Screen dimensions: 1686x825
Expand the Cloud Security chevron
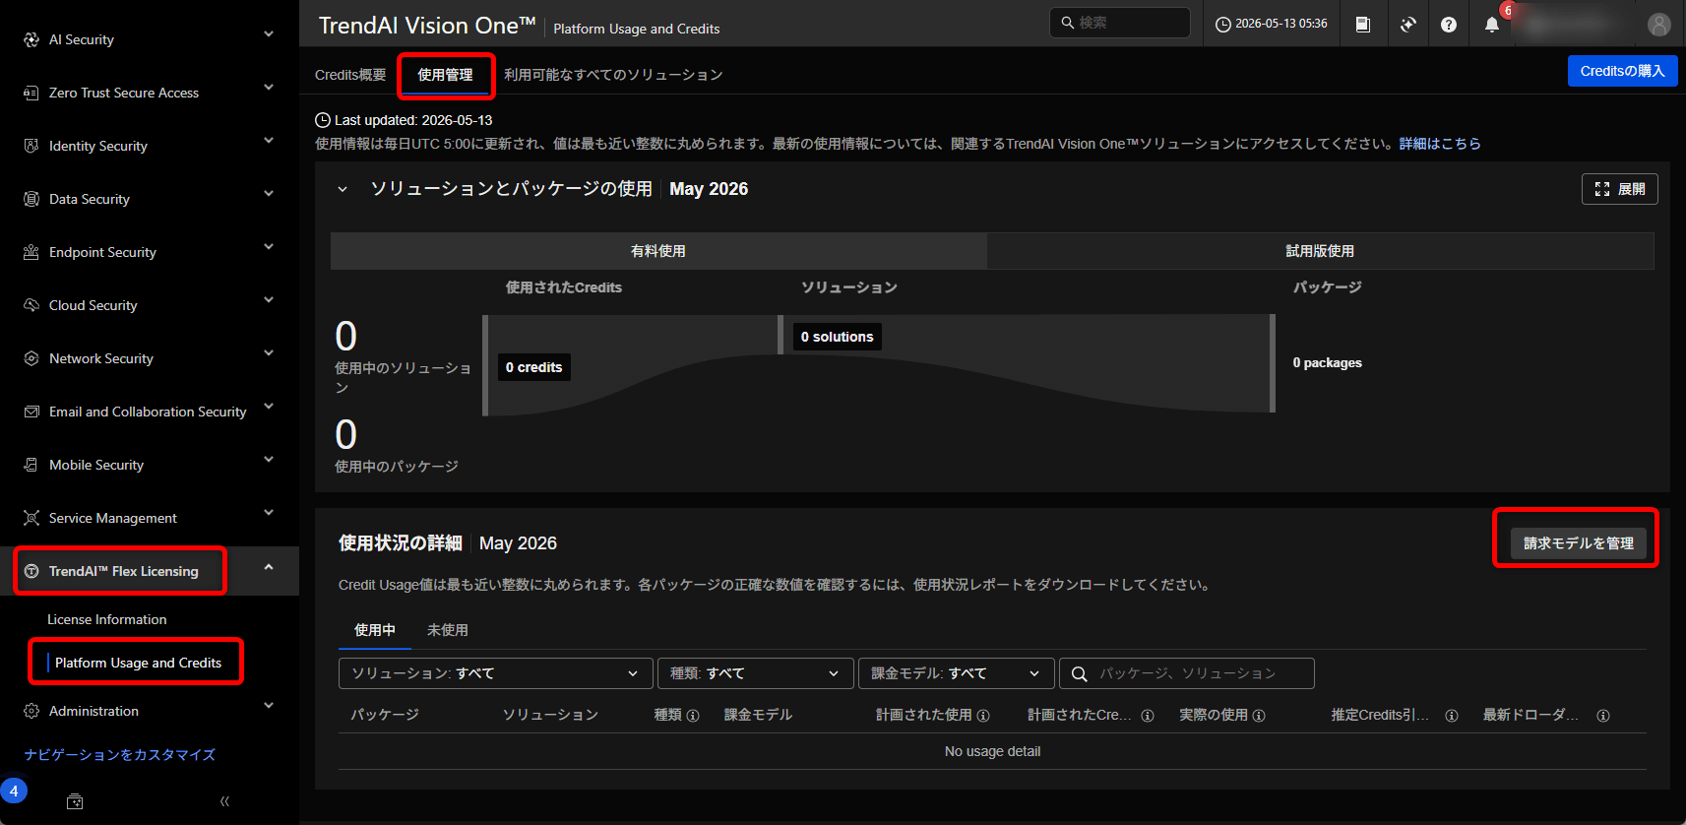(269, 300)
